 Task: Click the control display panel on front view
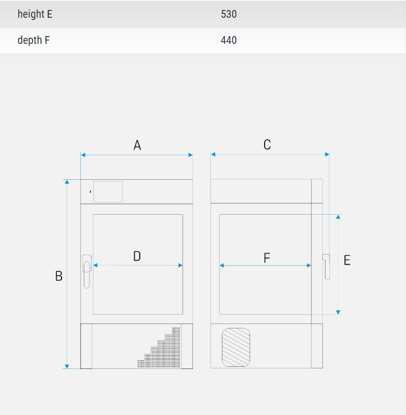pyautogui.click(x=108, y=191)
